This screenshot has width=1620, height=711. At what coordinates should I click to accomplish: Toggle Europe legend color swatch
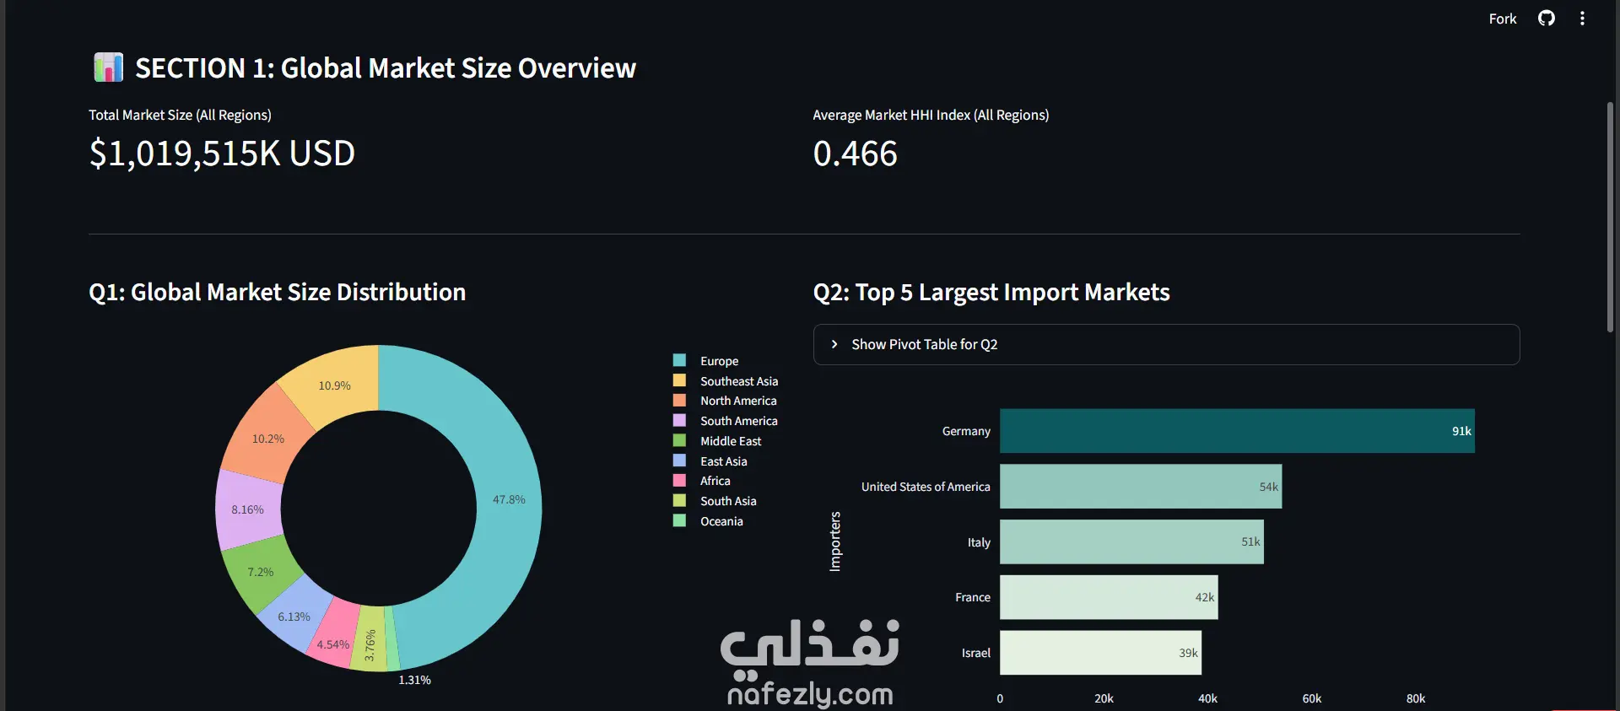[x=679, y=360]
